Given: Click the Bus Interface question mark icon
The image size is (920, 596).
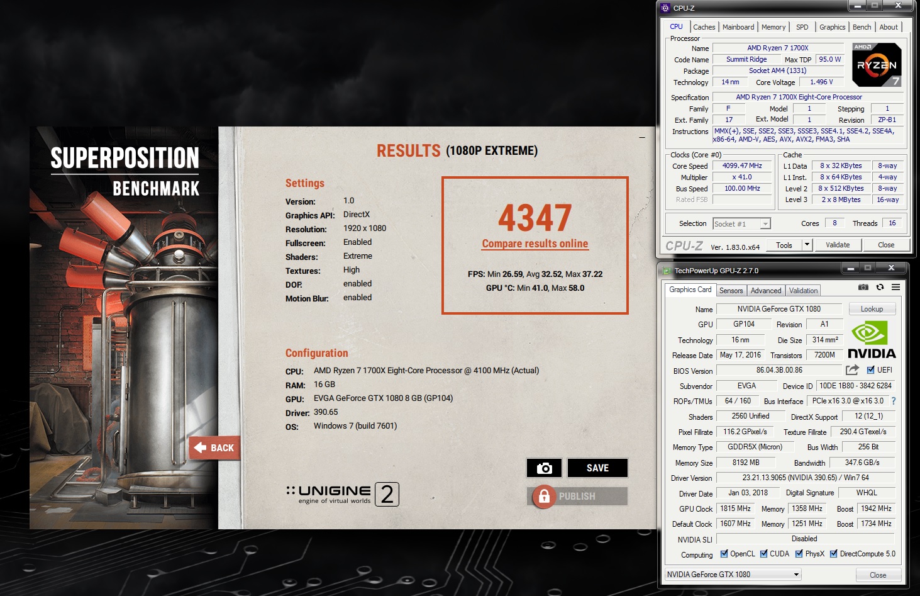Looking at the screenshot, I should tap(893, 401).
